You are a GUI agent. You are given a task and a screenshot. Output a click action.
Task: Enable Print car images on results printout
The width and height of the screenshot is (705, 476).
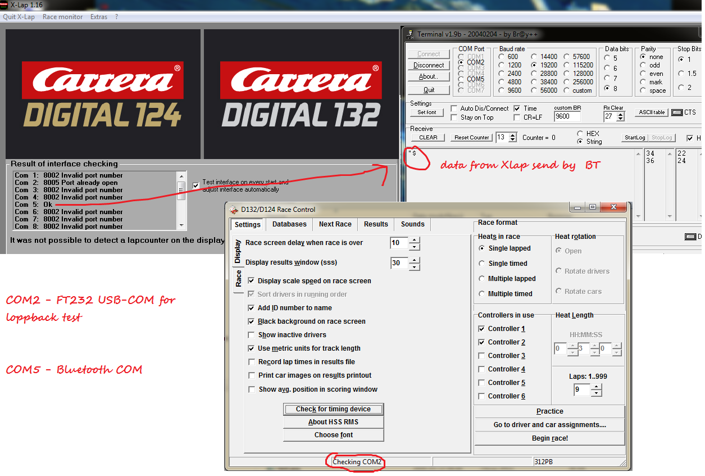click(x=252, y=375)
